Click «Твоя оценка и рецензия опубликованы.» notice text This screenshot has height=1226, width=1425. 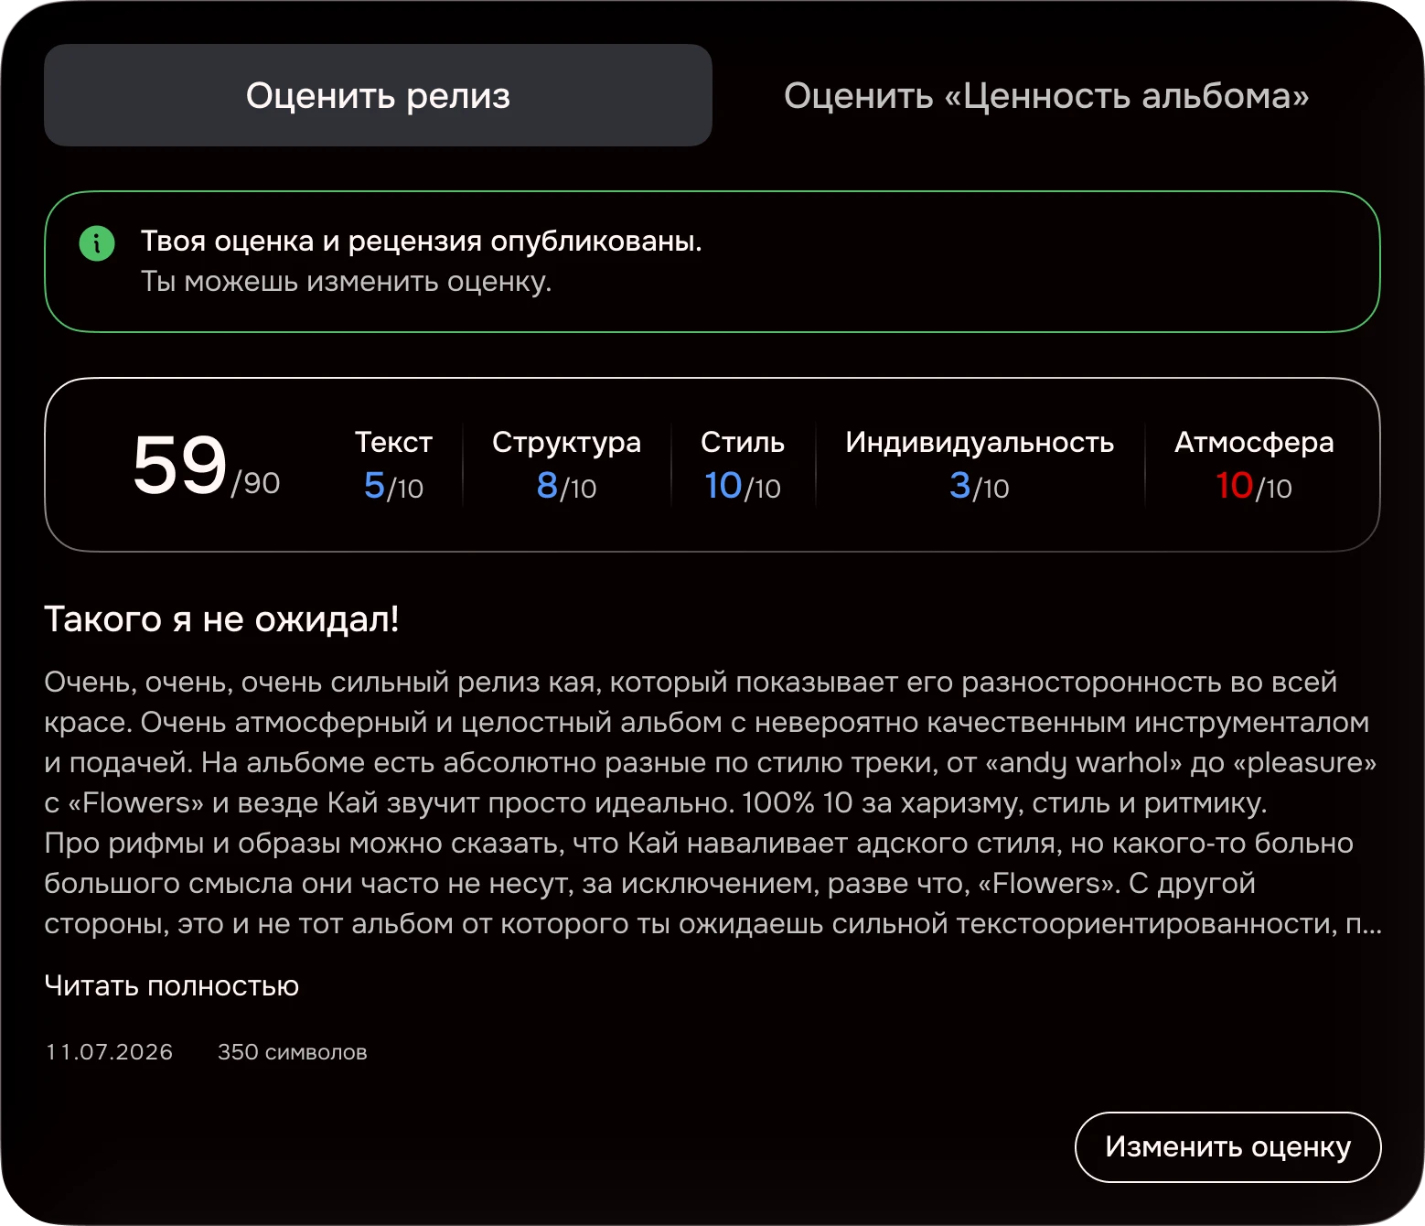[422, 242]
